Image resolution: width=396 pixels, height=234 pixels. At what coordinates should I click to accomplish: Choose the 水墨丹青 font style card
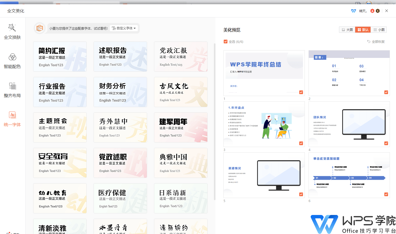click(120, 227)
